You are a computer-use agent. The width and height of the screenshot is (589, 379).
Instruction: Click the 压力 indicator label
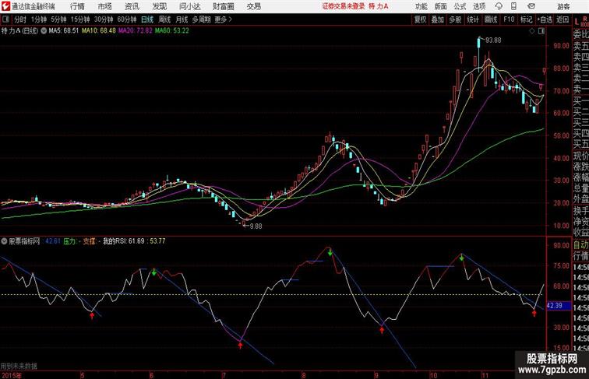point(69,241)
